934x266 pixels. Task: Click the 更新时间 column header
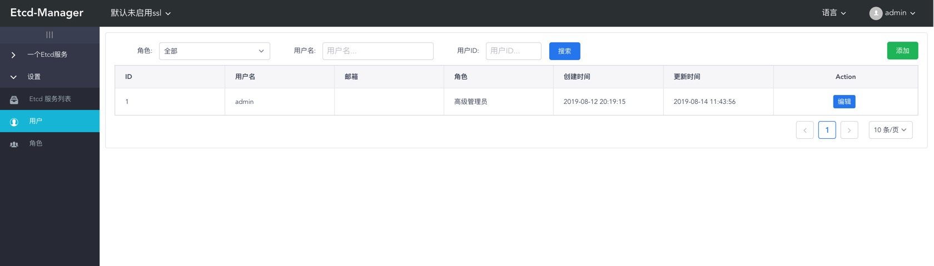coord(718,77)
